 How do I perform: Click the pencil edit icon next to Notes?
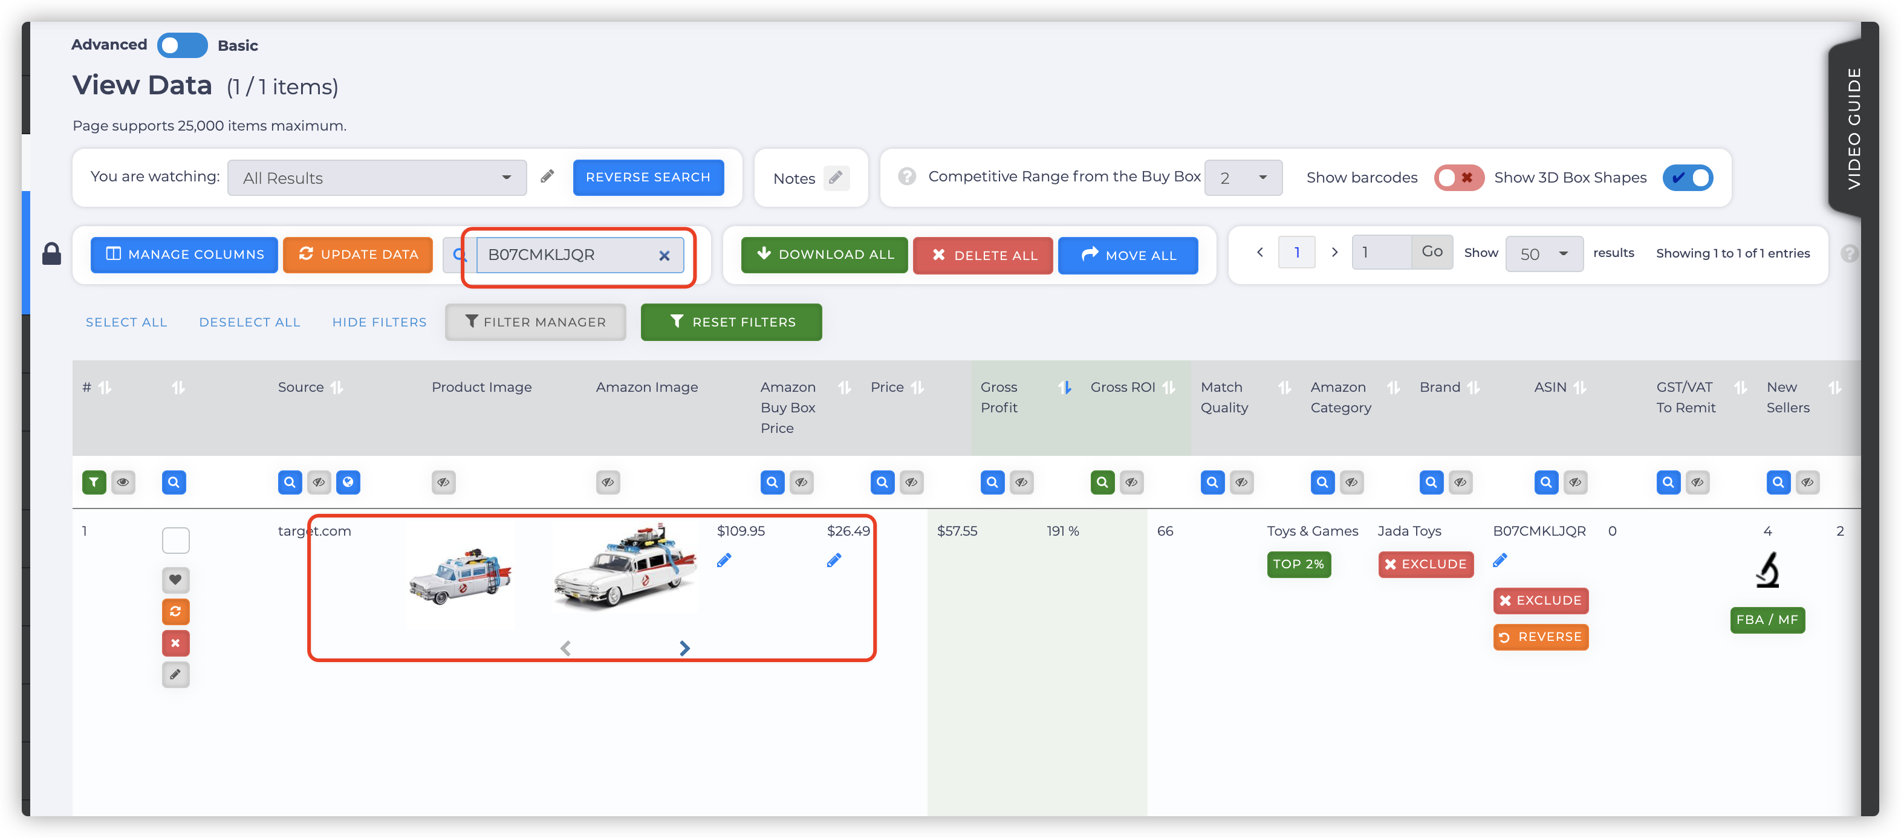tap(839, 177)
